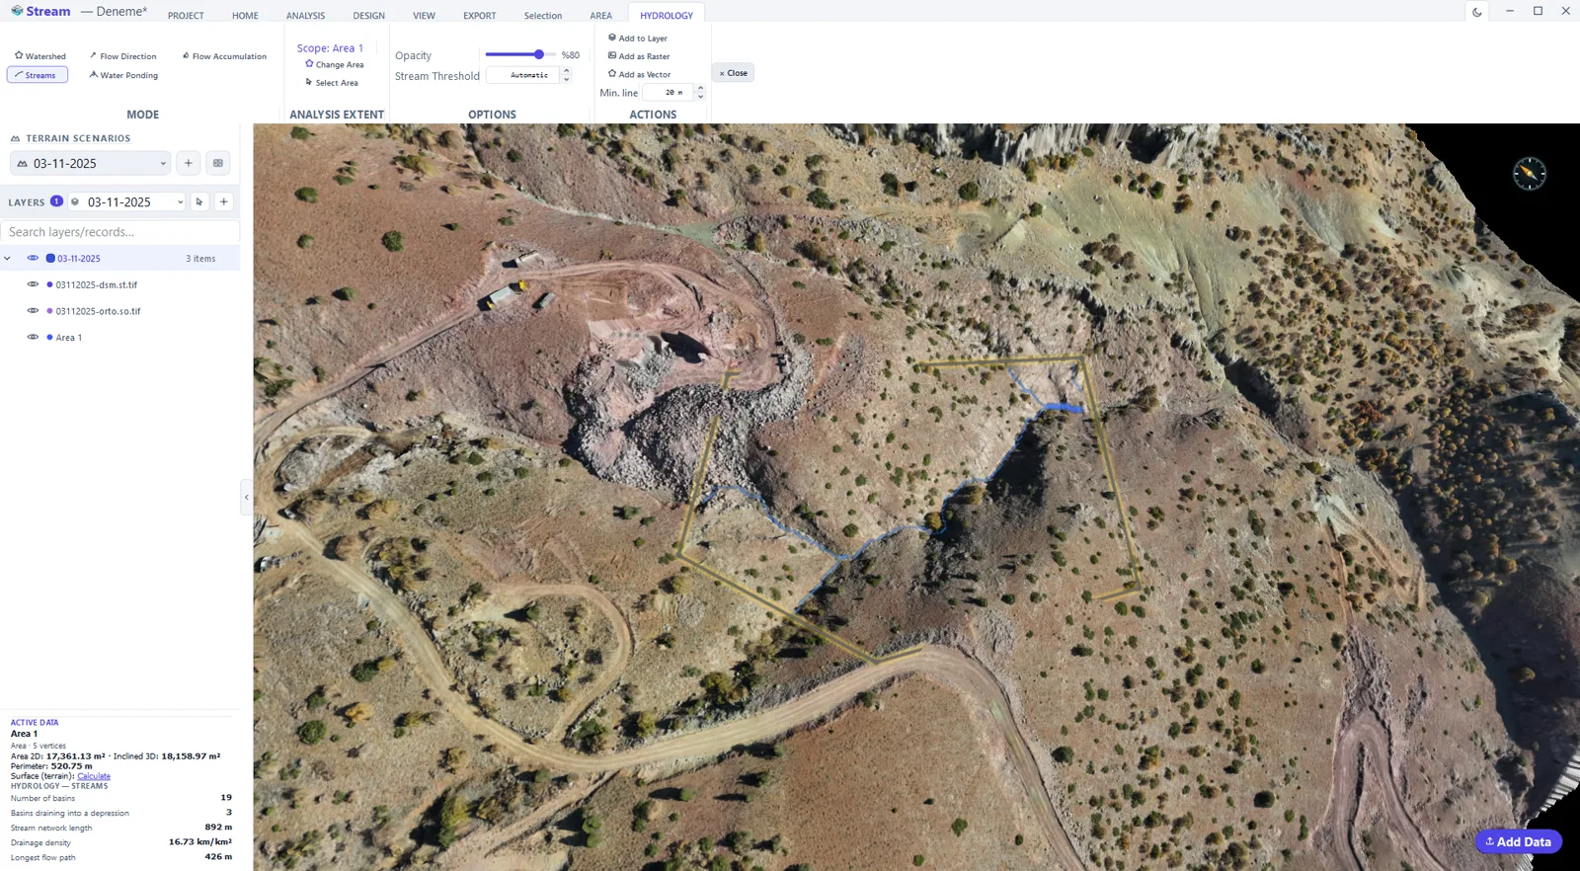Switch to Flow Accumulation mode
Image resolution: width=1580 pixels, height=871 pixels.
(224, 56)
